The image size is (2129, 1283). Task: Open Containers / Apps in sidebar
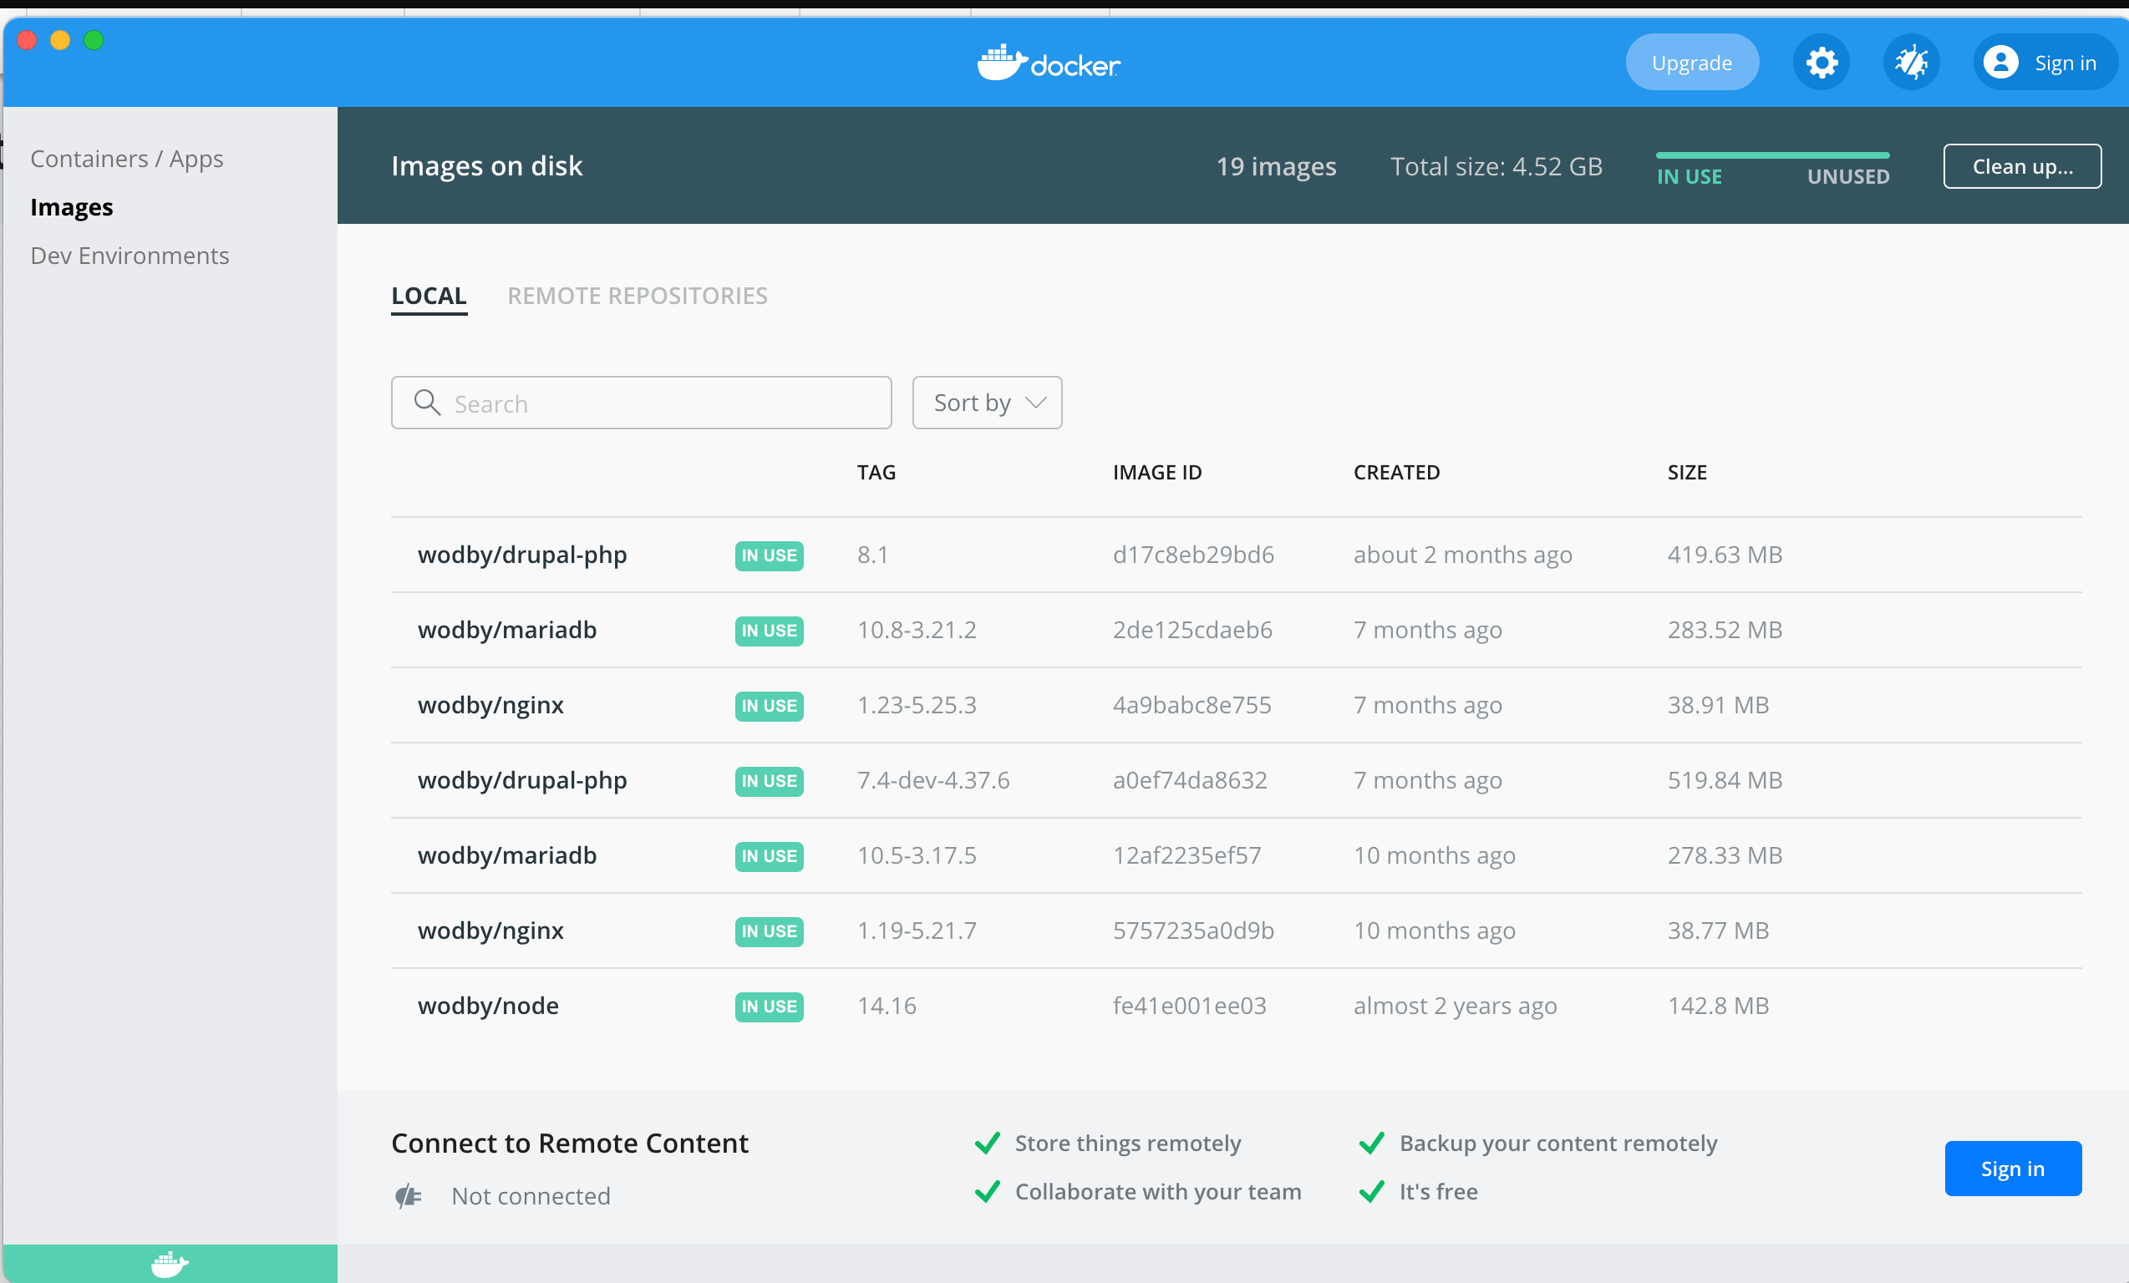[127, 159]
